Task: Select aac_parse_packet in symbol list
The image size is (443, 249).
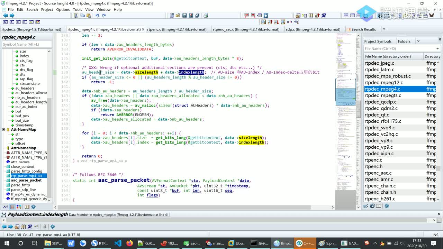Action: coord(26,180)
